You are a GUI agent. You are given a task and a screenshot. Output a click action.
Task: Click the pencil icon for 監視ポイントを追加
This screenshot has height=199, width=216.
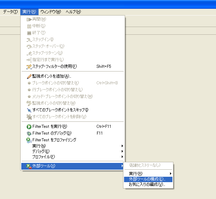coord(29,76)
